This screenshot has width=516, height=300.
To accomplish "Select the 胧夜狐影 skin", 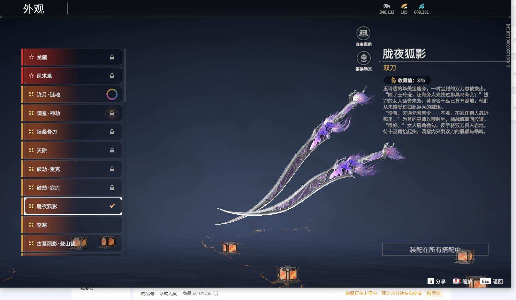I will [x=72, y=206].
